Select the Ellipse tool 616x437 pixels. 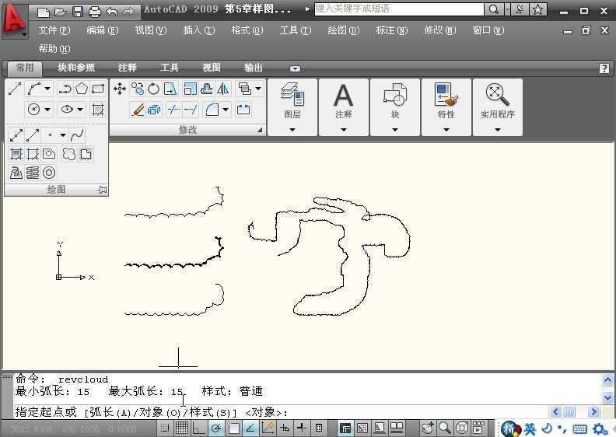coord(67,109)
